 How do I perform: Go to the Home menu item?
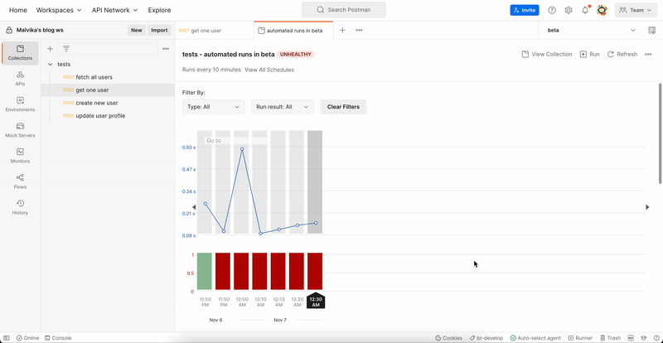(x=17, y=10)
